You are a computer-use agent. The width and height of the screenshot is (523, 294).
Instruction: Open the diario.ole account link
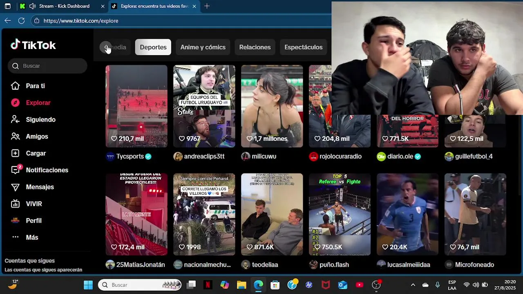pos(400,156)
